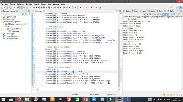Screen dimensions: 183x102
Task: Select the TugasPraktikum package
Action: [x=15, y=29]
